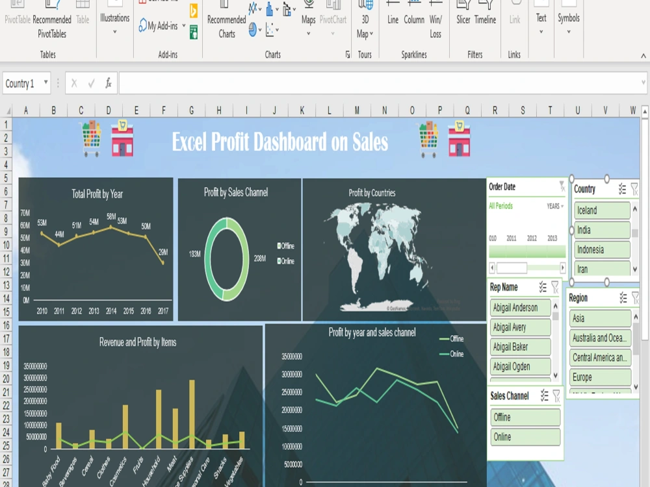Insert a Timeline filter
The image size is (650, 487).
(x=485, y=13)
